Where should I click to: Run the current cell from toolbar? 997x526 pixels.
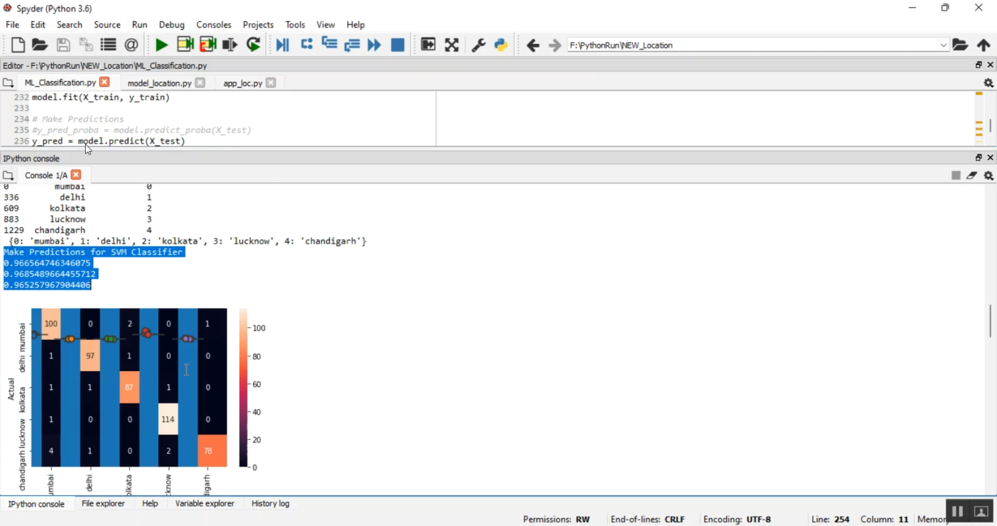click(x=185, y=45)
